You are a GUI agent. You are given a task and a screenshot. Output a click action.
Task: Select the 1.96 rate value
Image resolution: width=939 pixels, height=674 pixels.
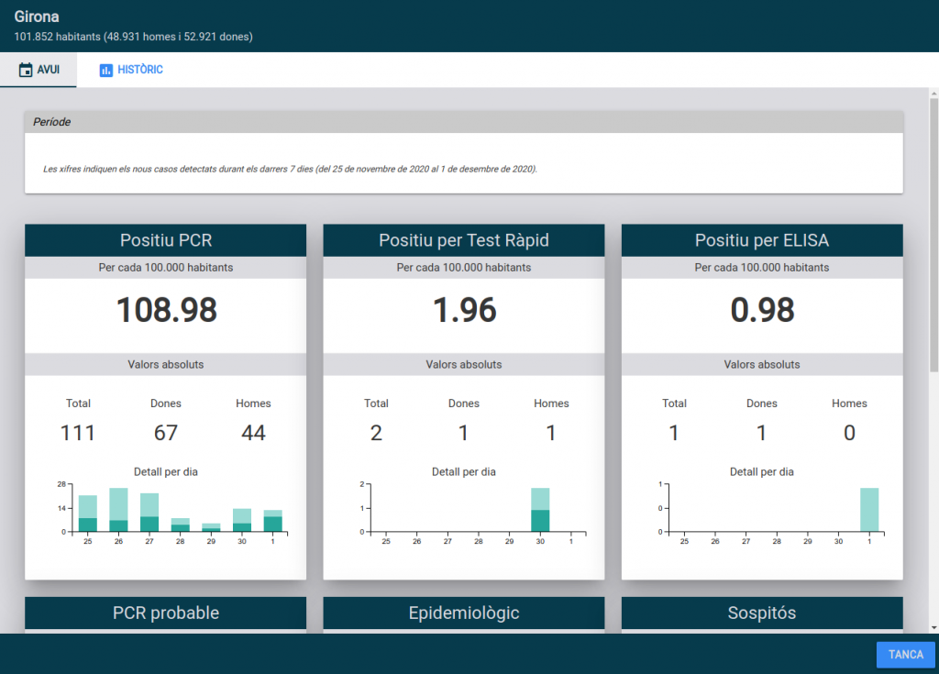point(464,310)
